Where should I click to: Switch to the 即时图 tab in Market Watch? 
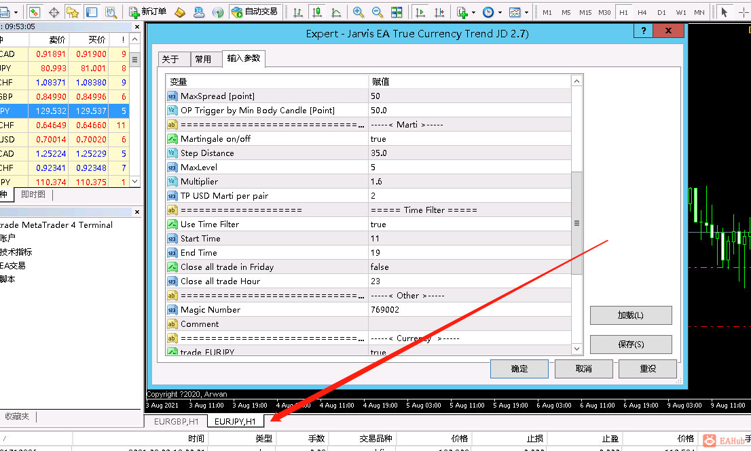33,194
